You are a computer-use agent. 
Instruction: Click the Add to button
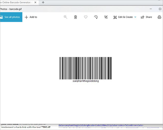pos(31,17)
